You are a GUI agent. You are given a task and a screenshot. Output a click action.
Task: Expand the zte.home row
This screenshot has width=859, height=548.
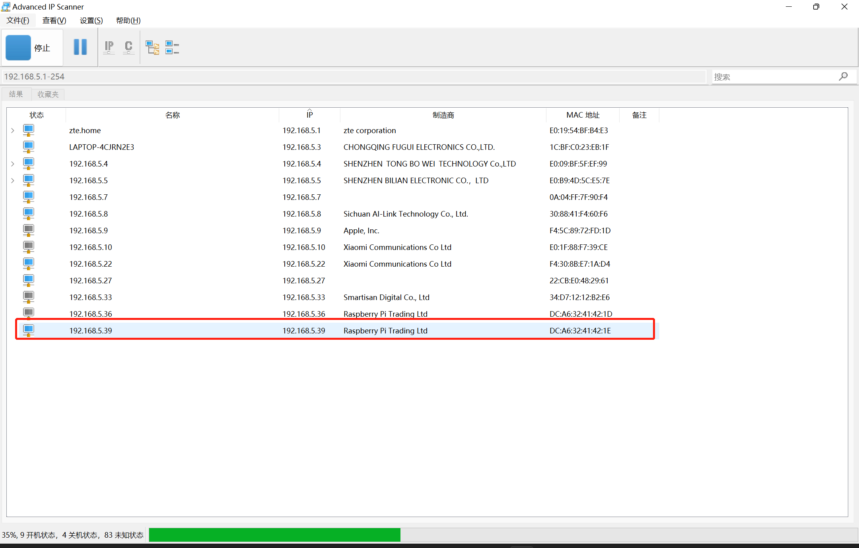click(13, 130)
